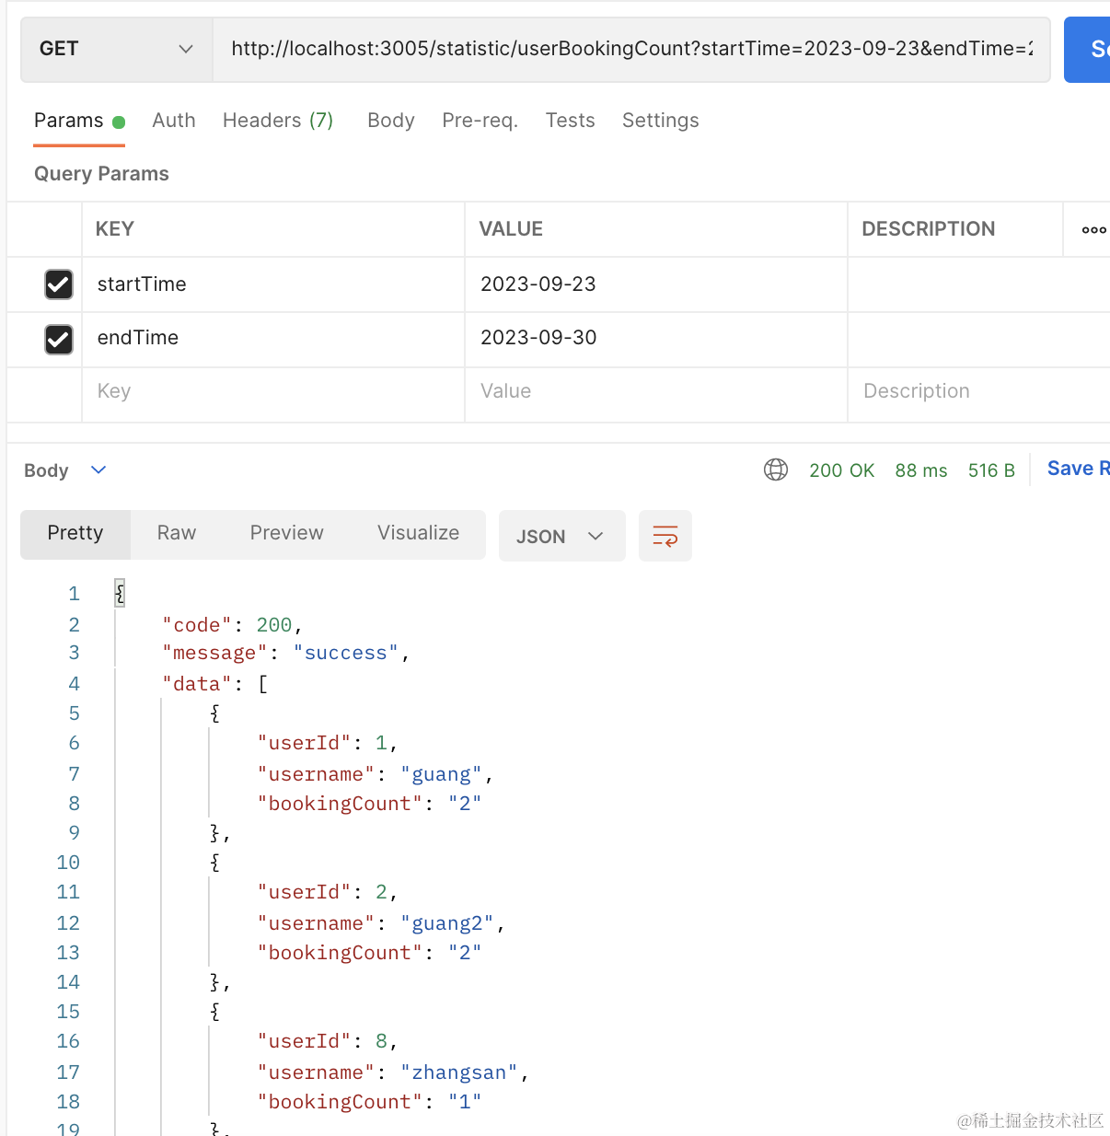Click the blue Send button
This screenshot has height=1136, width=1110.
pyautogui.click(x=1090, y=50)
